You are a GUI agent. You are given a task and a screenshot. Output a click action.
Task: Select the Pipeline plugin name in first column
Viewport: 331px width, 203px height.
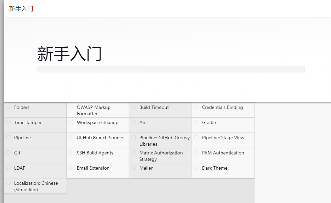tap(22, 138)
